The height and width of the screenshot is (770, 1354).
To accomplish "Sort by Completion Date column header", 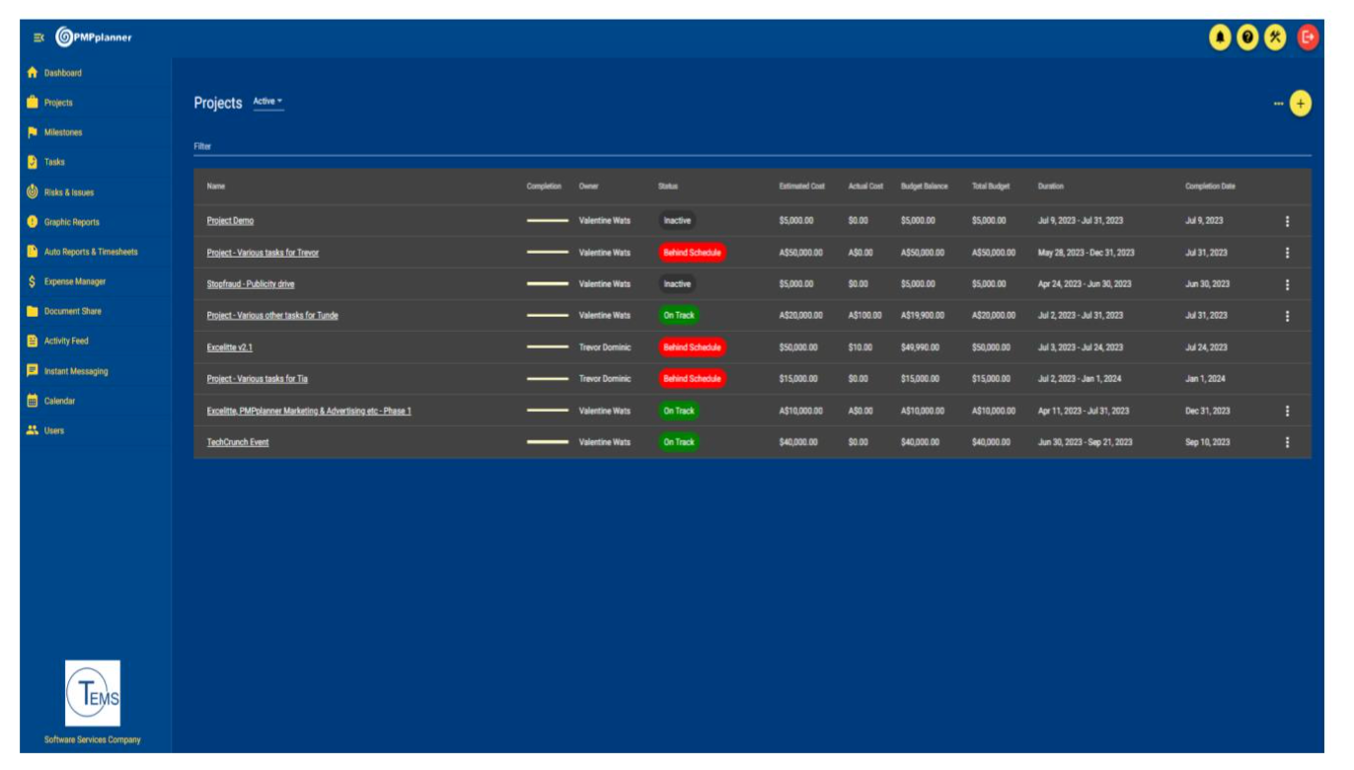I will 1209,186.
